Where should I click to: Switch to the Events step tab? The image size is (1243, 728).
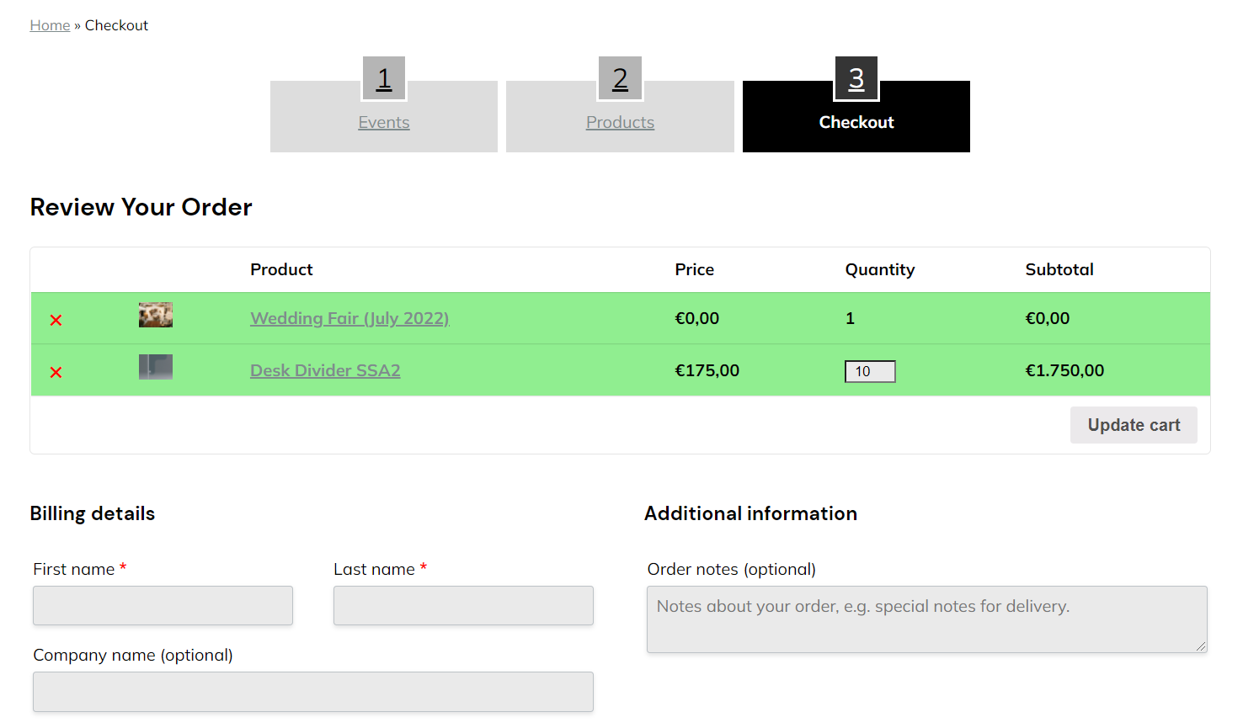click(x=384, y=123)
